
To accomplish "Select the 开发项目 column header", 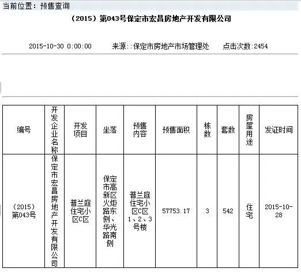I will (x=80, y=130).
